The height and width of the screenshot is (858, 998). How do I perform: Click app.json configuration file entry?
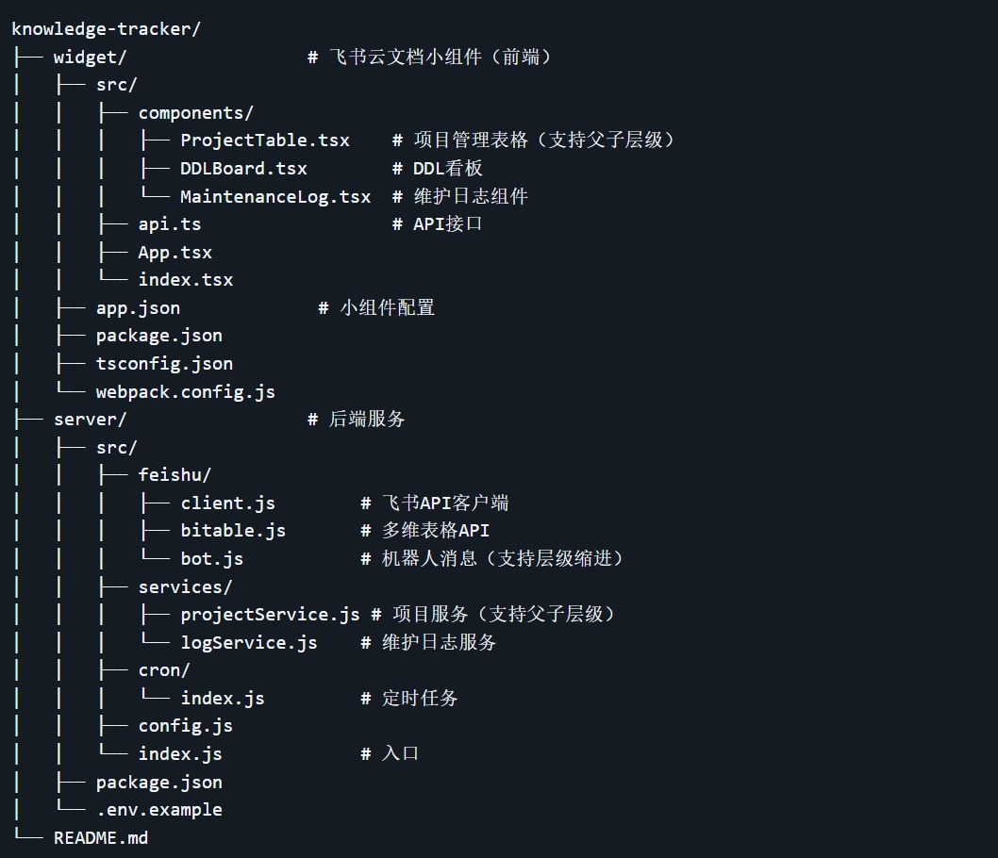point(138,308)
